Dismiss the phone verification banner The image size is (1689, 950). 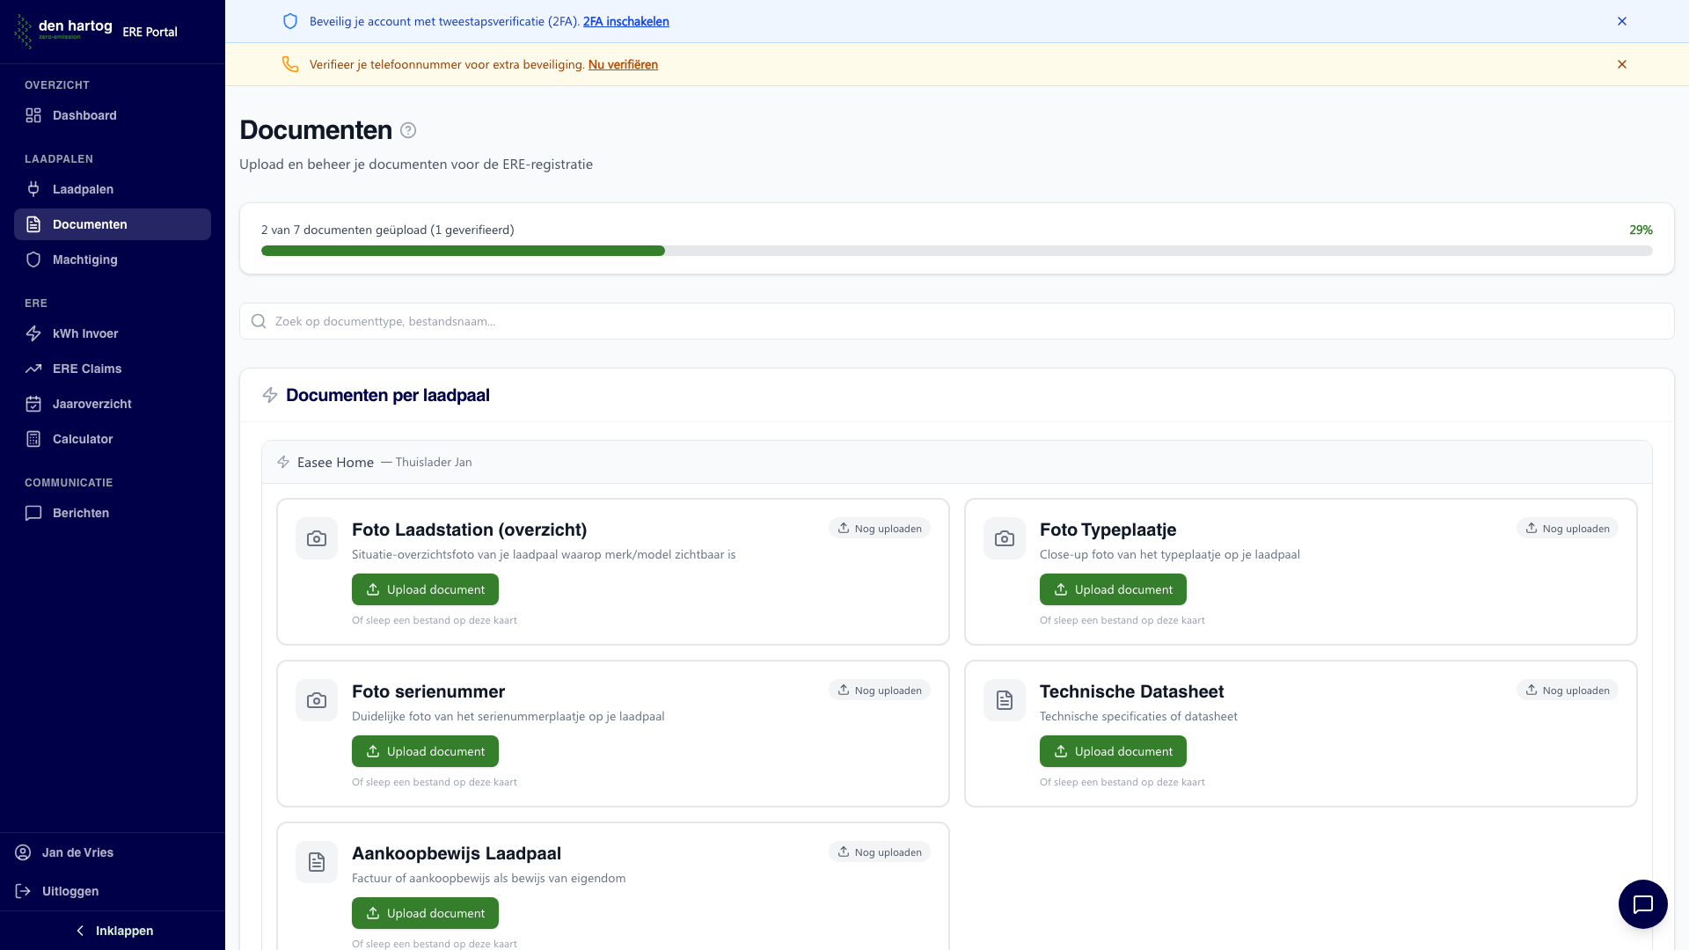[x=1622, y=64]
